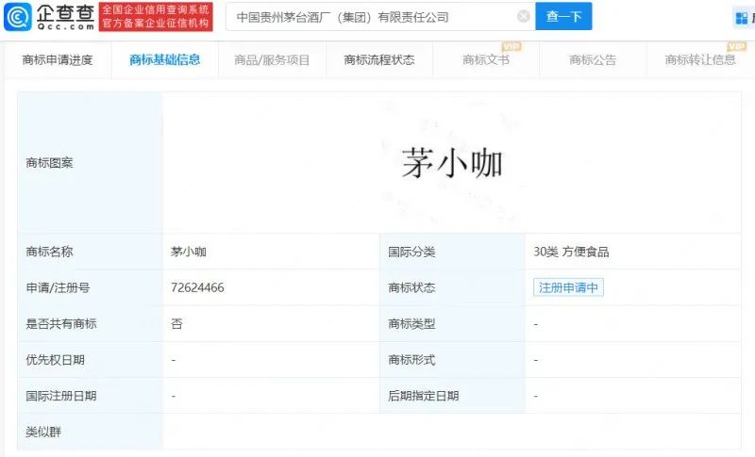Click the 优先权日期 label

[56, 359]
